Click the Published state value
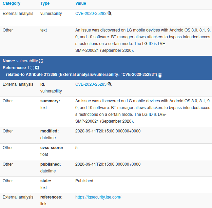The image size is (212, 208). 84,181
